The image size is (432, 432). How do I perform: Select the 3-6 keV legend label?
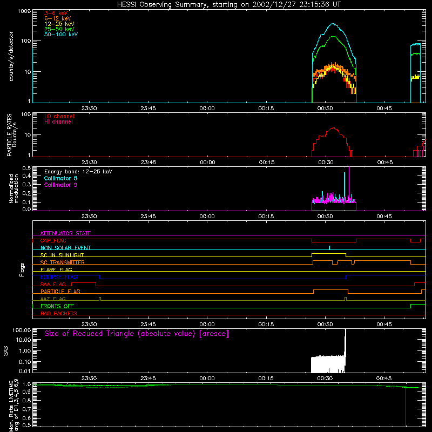[x=56, y=13]
